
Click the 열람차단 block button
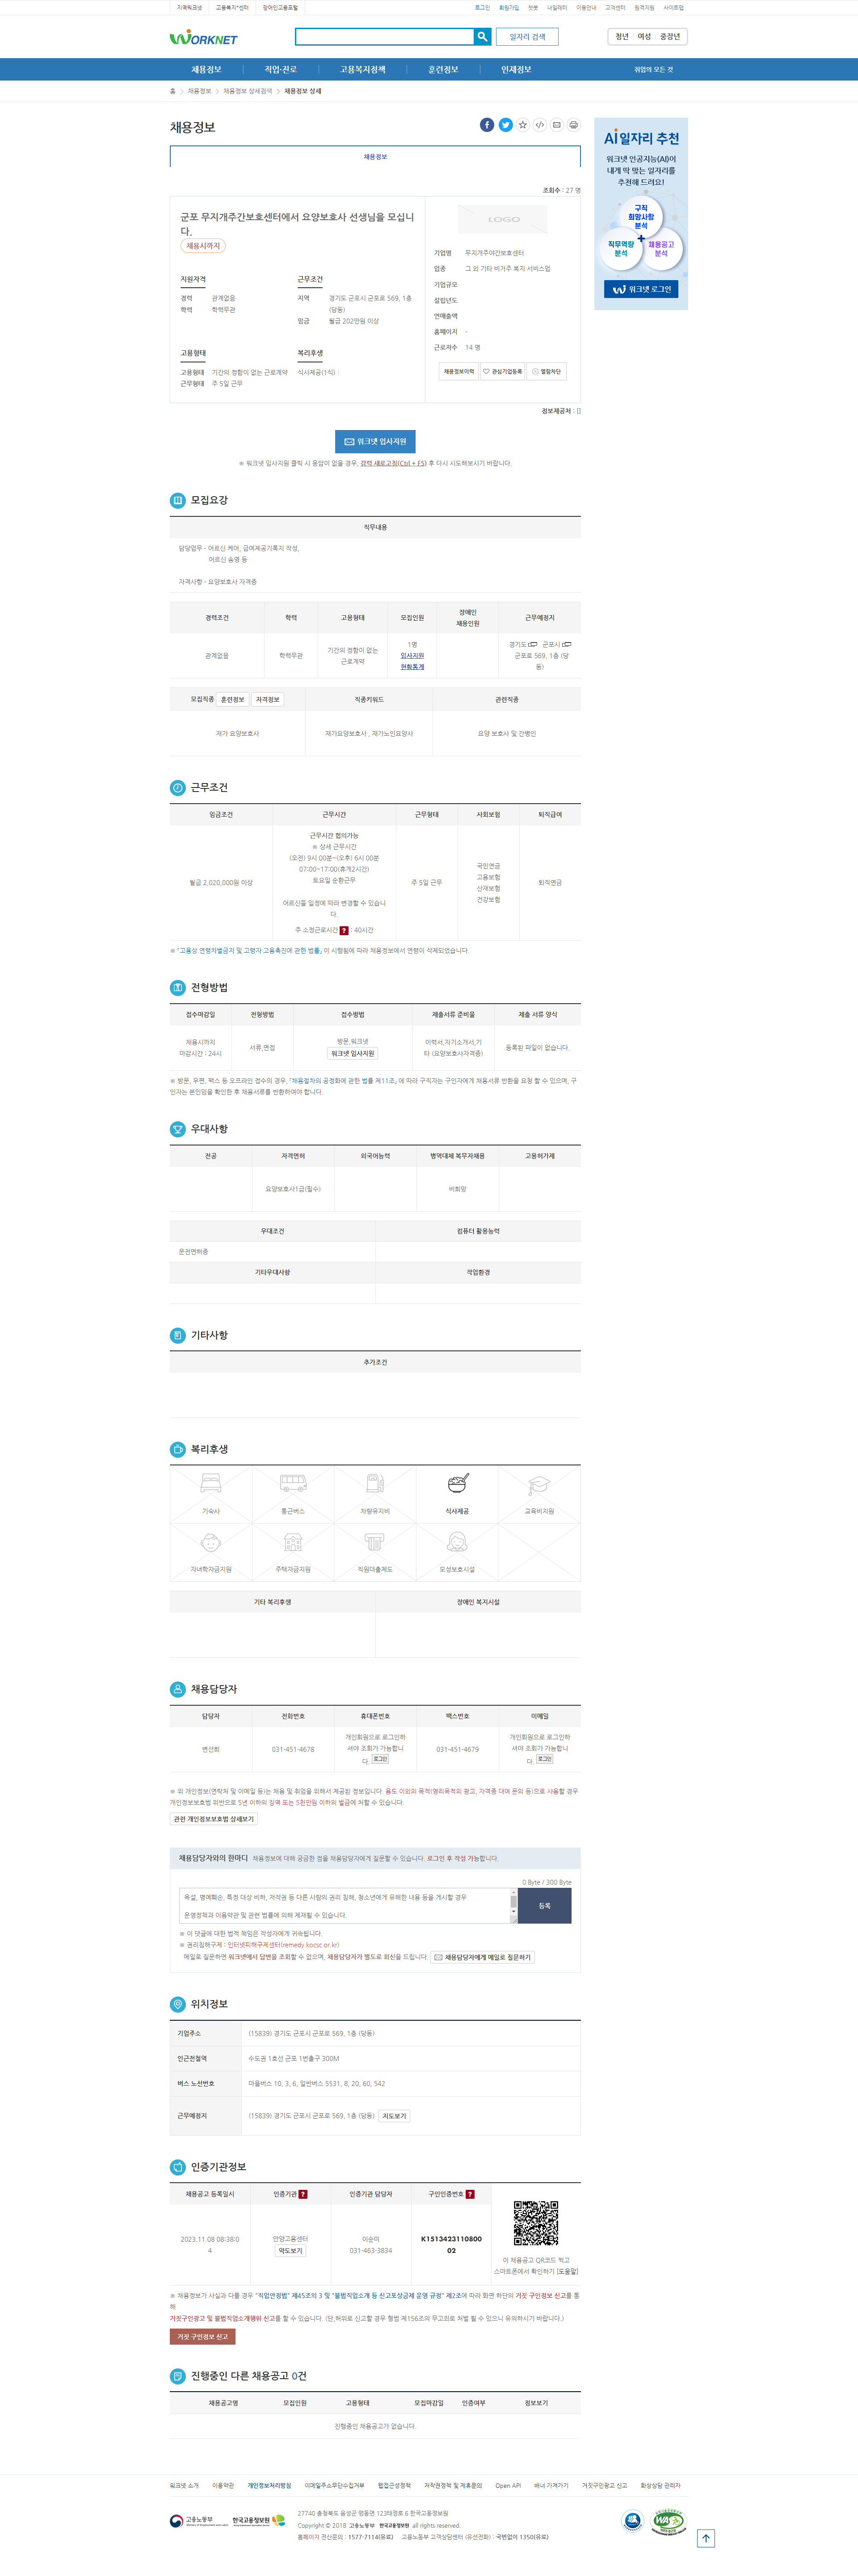tap(547, 371)
